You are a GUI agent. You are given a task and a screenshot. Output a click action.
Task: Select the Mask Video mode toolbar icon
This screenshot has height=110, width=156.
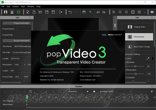tap(12, 12)
